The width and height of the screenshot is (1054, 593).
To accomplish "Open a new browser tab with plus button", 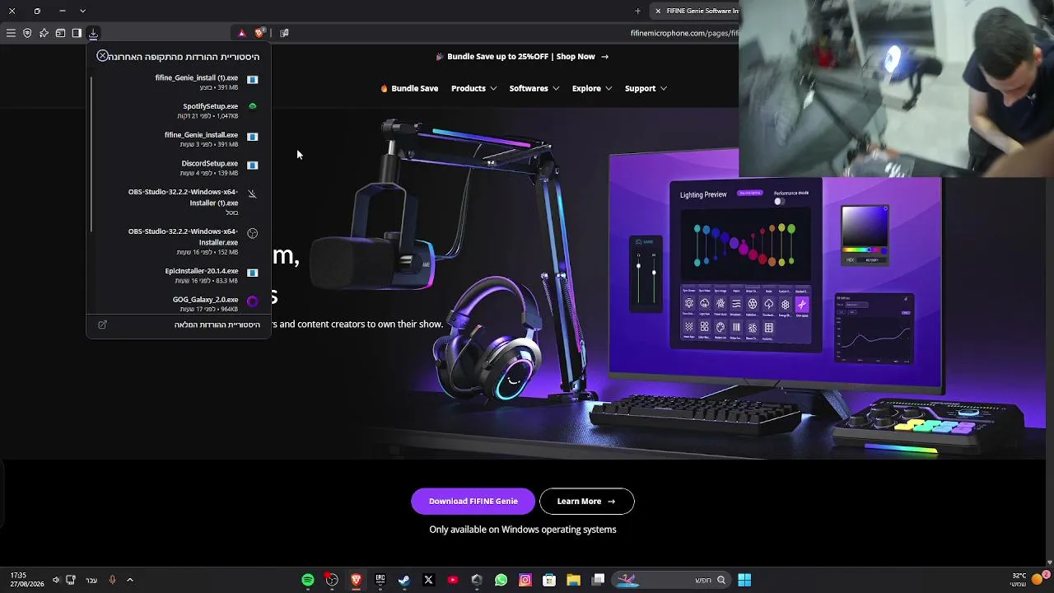I will coord(637,11).
